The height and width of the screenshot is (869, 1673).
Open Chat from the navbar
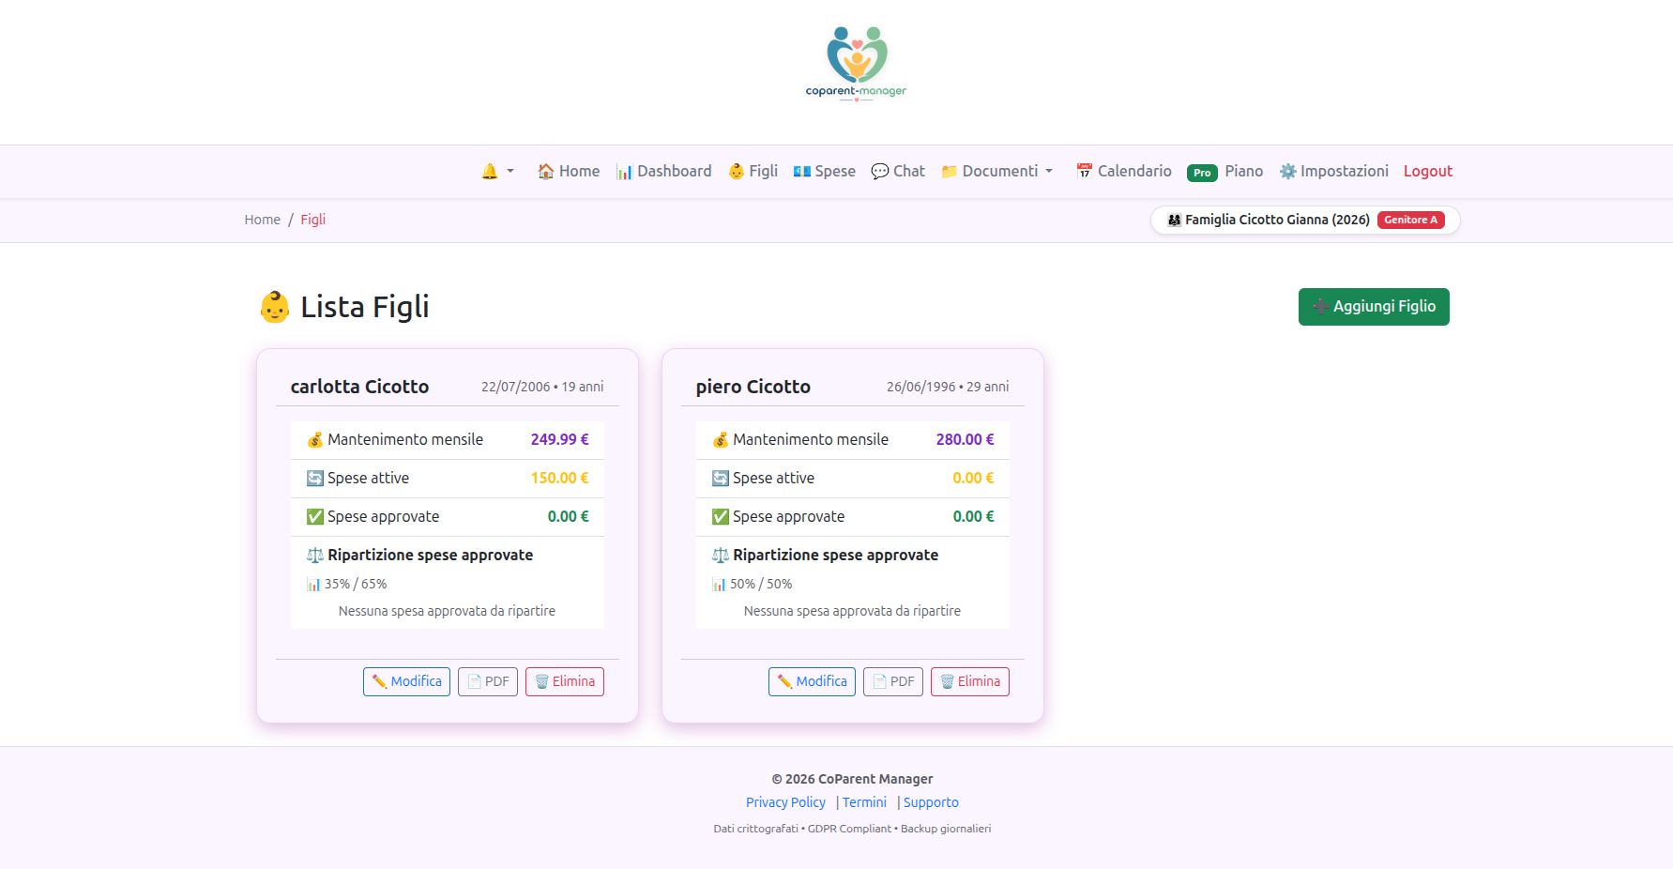click(x=898, y=172)
